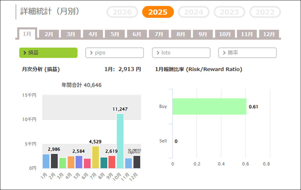Screen dimensions: 301x190
Task: Open the 2024 yearly statistics
Action: pyautogui.click(x=194, y=12)
